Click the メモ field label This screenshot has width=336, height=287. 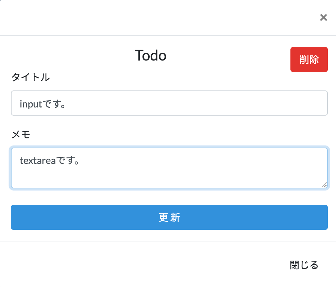tap(21, 135)
